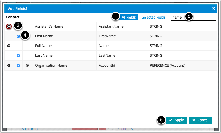
Task: Focus the field search box containing "name"
Action: [x=194, y=17]
